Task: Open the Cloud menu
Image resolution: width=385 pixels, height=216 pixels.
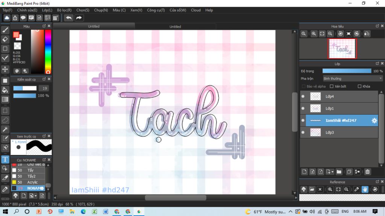Action: 196,10
